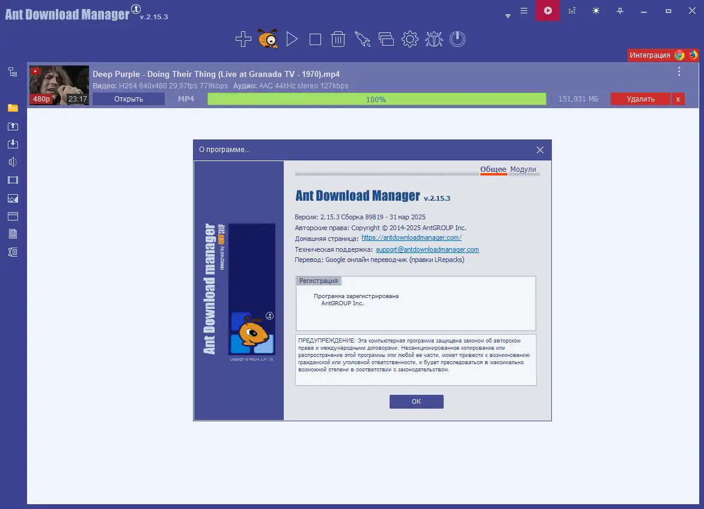
Task: Open the three-dot options for download
Action: tap(679, 72)
